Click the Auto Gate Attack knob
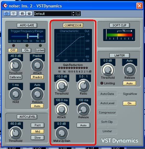 click(x=37, y=65)
